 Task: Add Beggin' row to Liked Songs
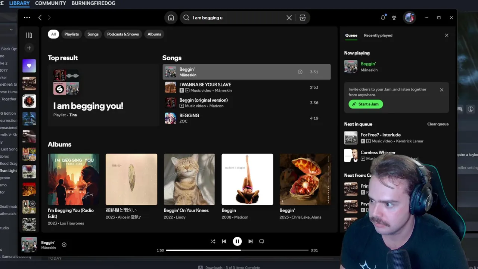300,72
